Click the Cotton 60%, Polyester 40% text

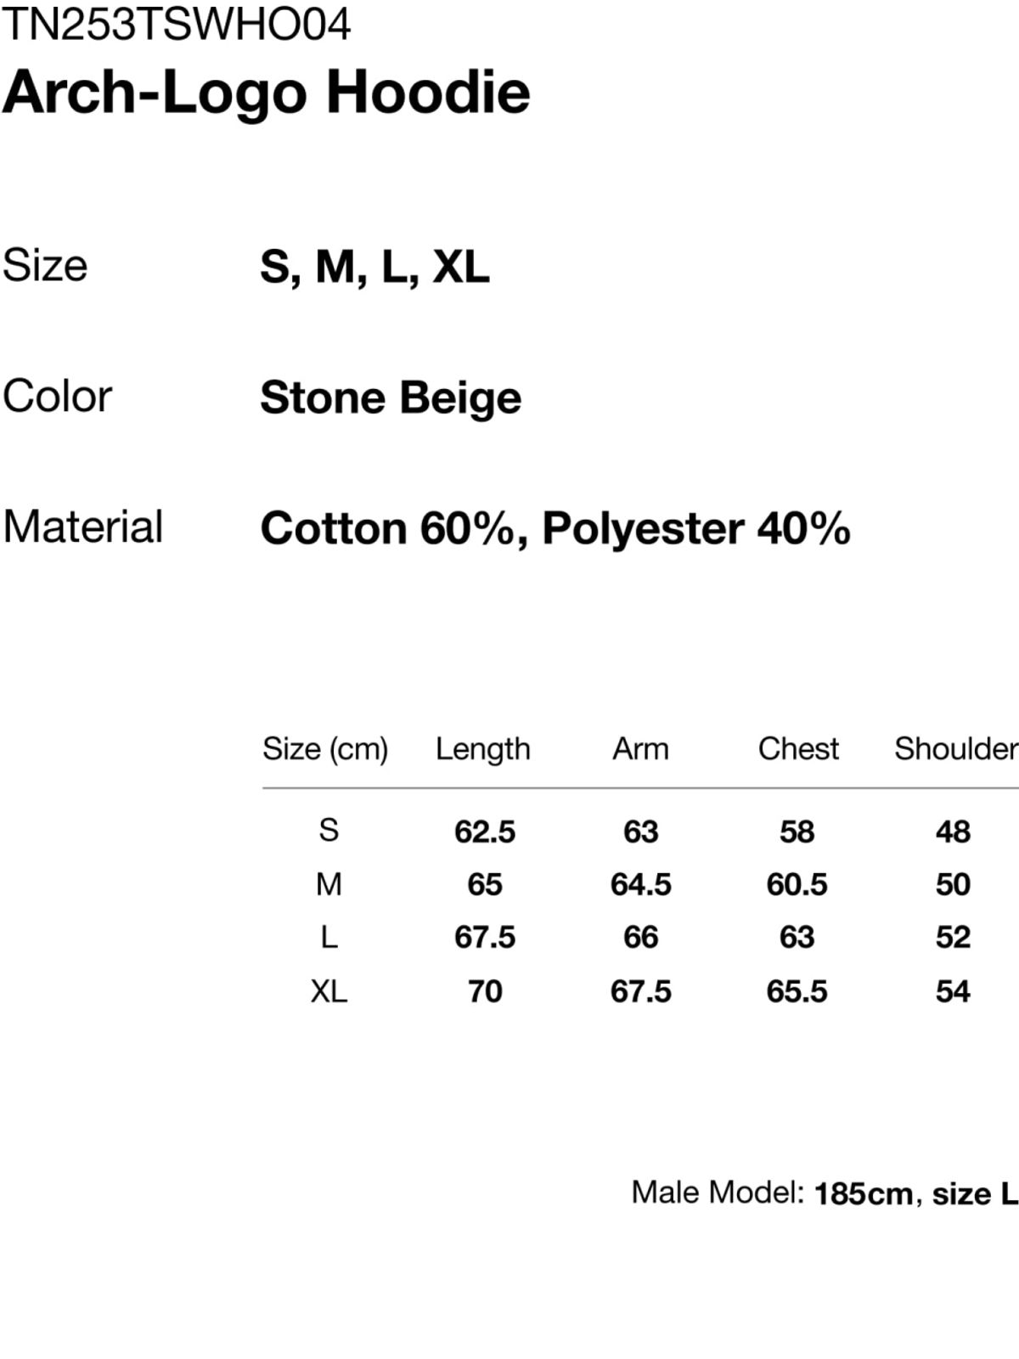coord(555,528)
